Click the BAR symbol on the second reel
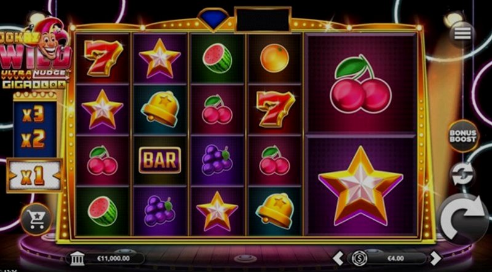This screenshot has height=272, width=492. 160,160
